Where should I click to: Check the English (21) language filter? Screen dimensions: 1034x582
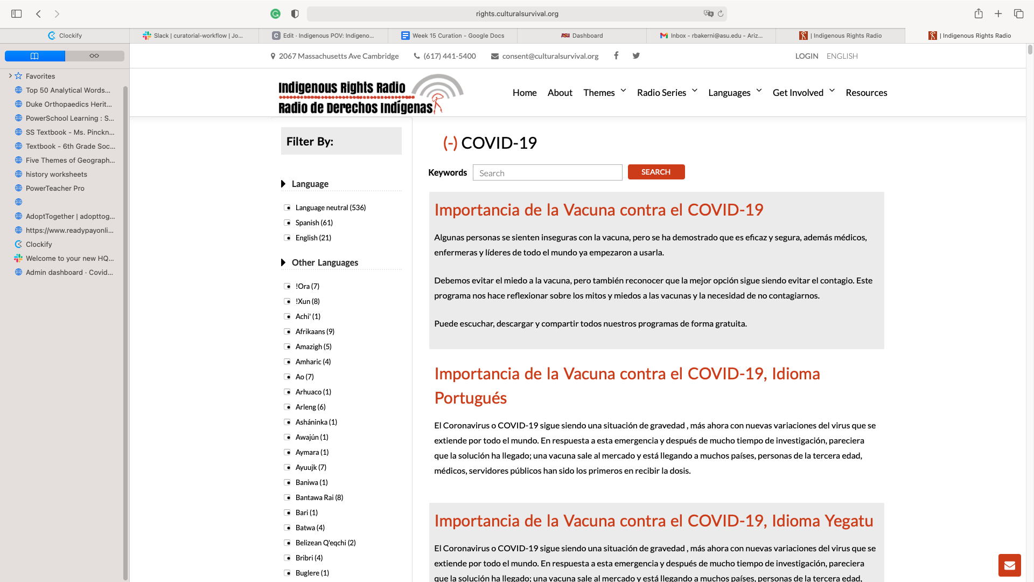coord(288,238)
